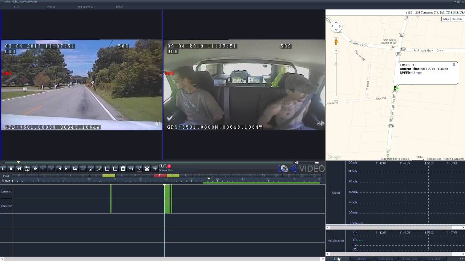Click the minute ruler playhead marker
This screenshot has width=465, height=261.
click(x=209, y=179)
